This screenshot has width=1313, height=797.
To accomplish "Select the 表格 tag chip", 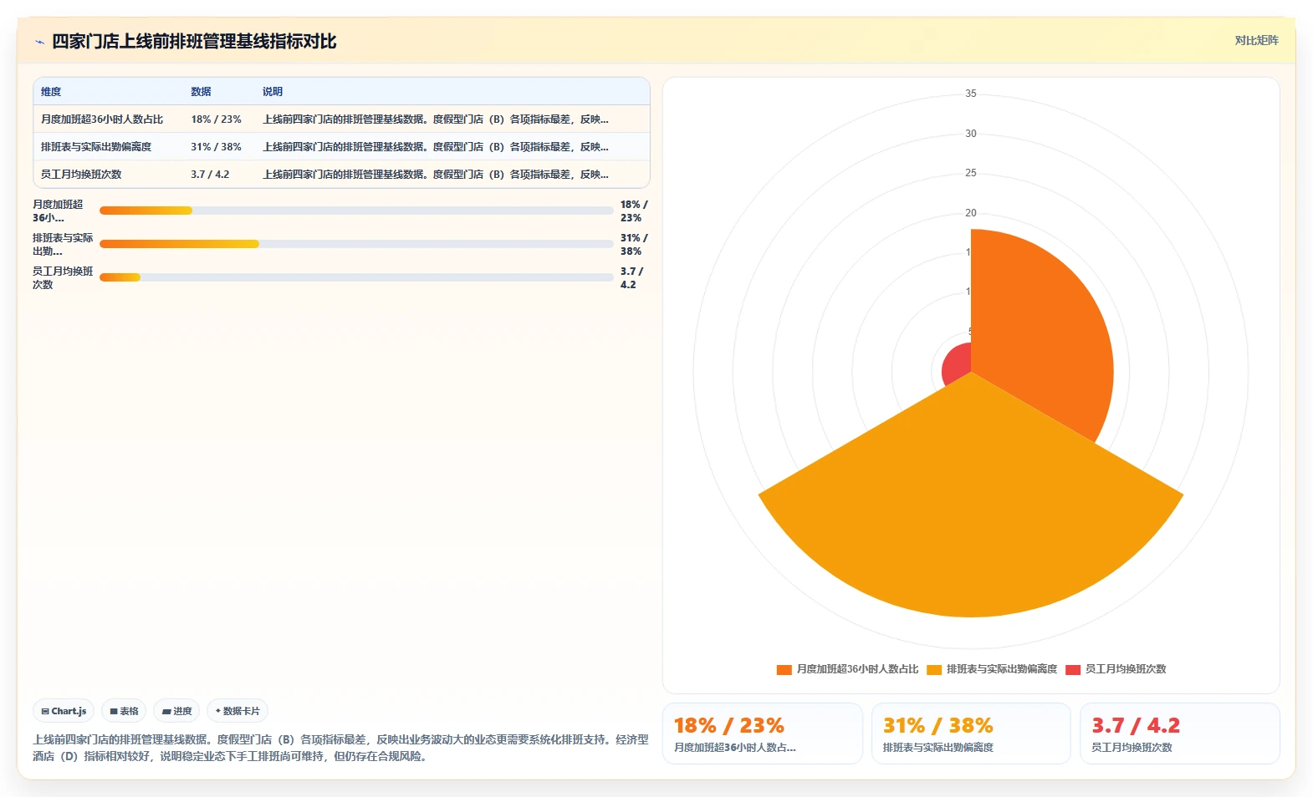I will tap(124, 711).
